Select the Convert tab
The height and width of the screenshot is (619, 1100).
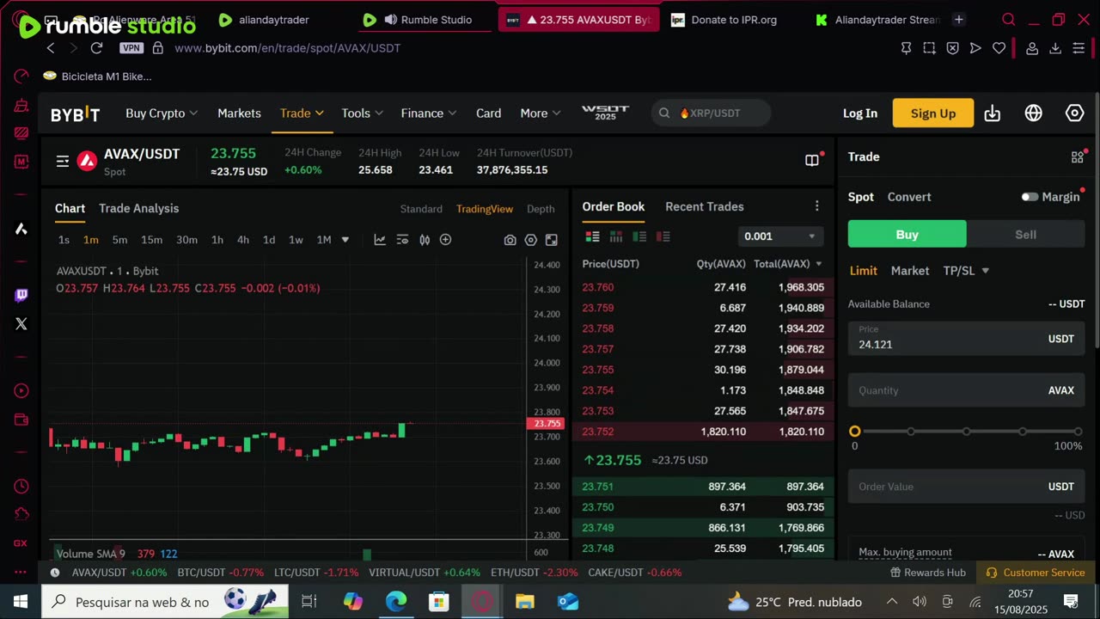coord(909,197)
